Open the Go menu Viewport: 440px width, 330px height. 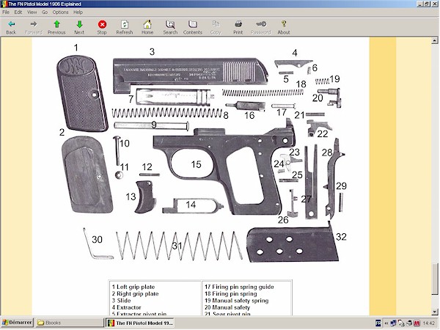pyautogui.click(x=45, y=12)
